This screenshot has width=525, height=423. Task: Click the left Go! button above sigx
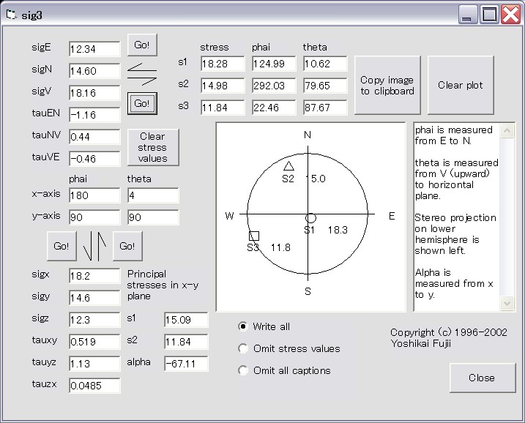61,247
